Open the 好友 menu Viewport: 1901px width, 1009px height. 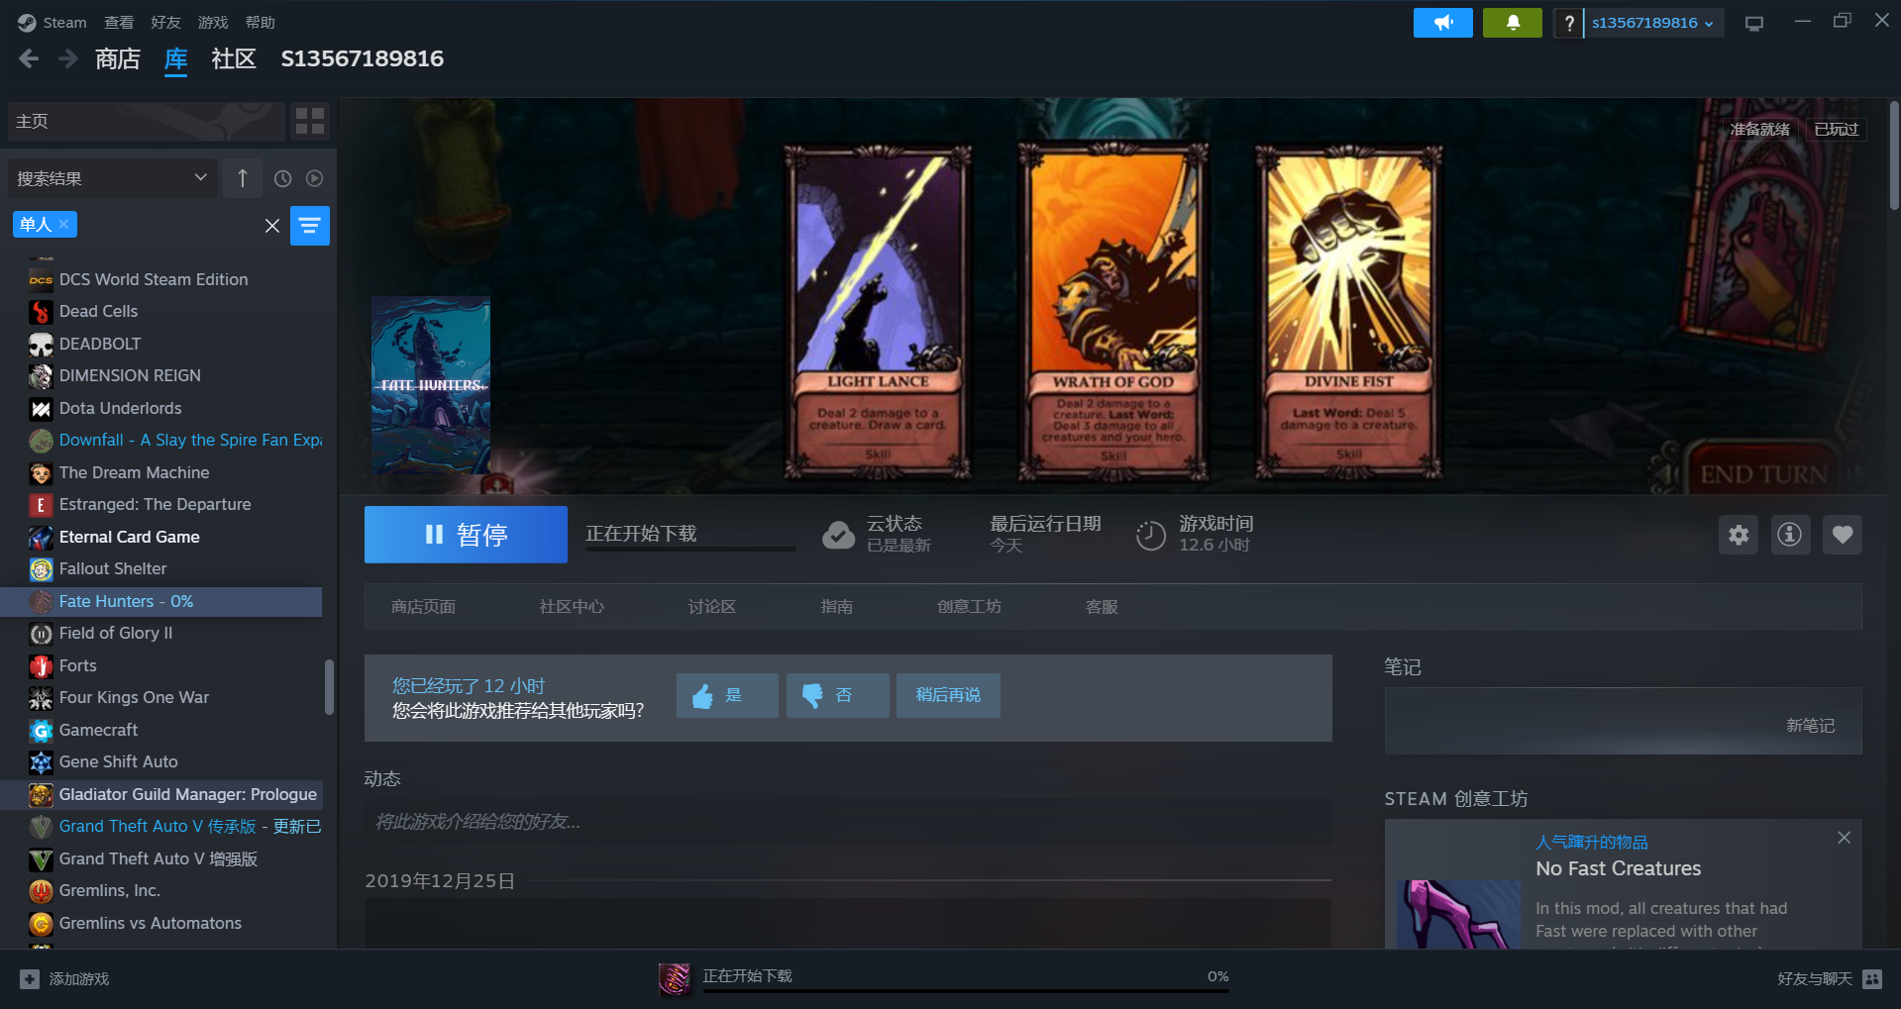point(165,22)
